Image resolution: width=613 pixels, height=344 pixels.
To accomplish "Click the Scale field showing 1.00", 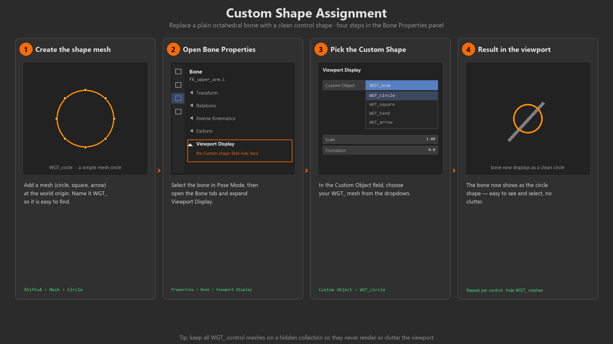I will 380,140.
